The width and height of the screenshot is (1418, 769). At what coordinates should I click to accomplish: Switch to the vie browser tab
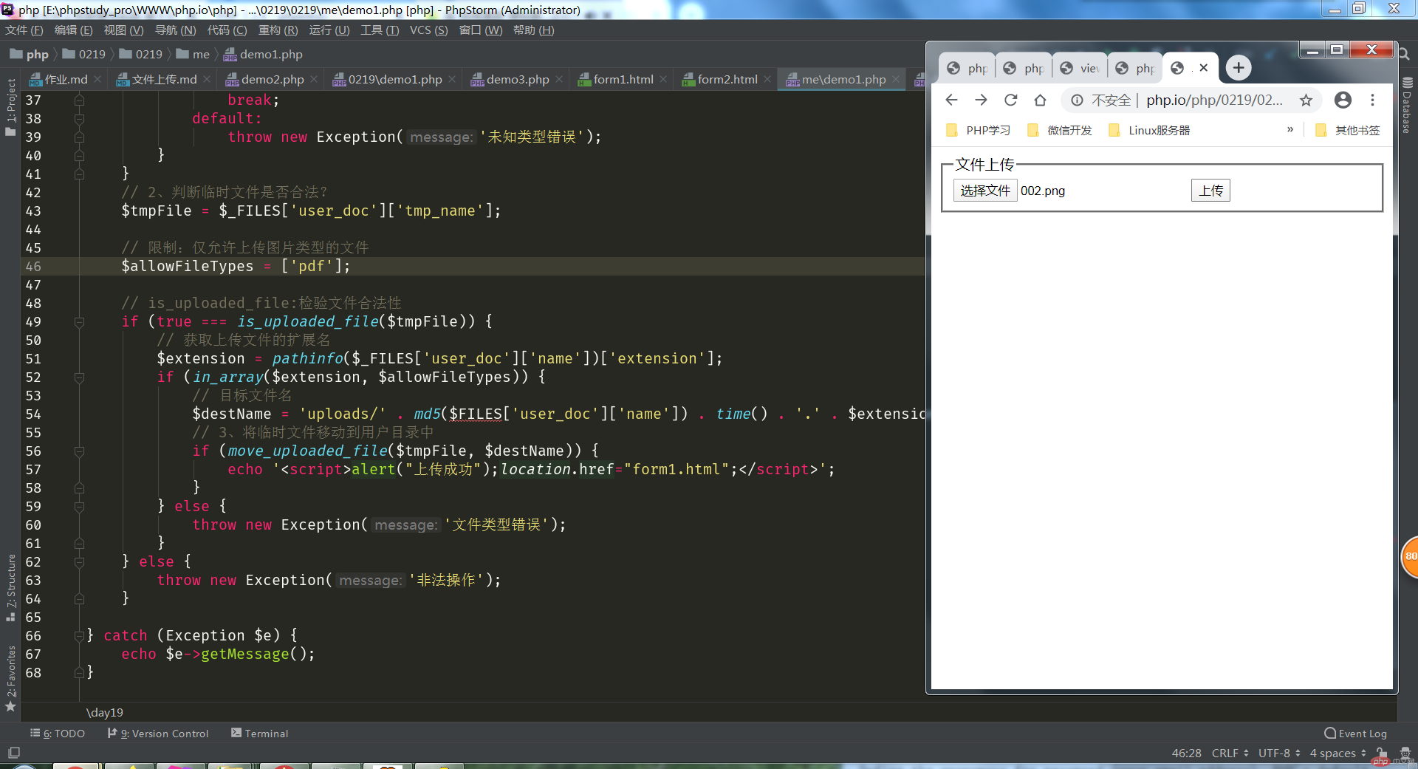click(x=1080, y=68)
